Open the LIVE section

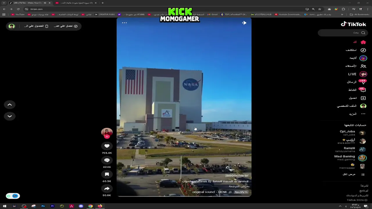357,74
